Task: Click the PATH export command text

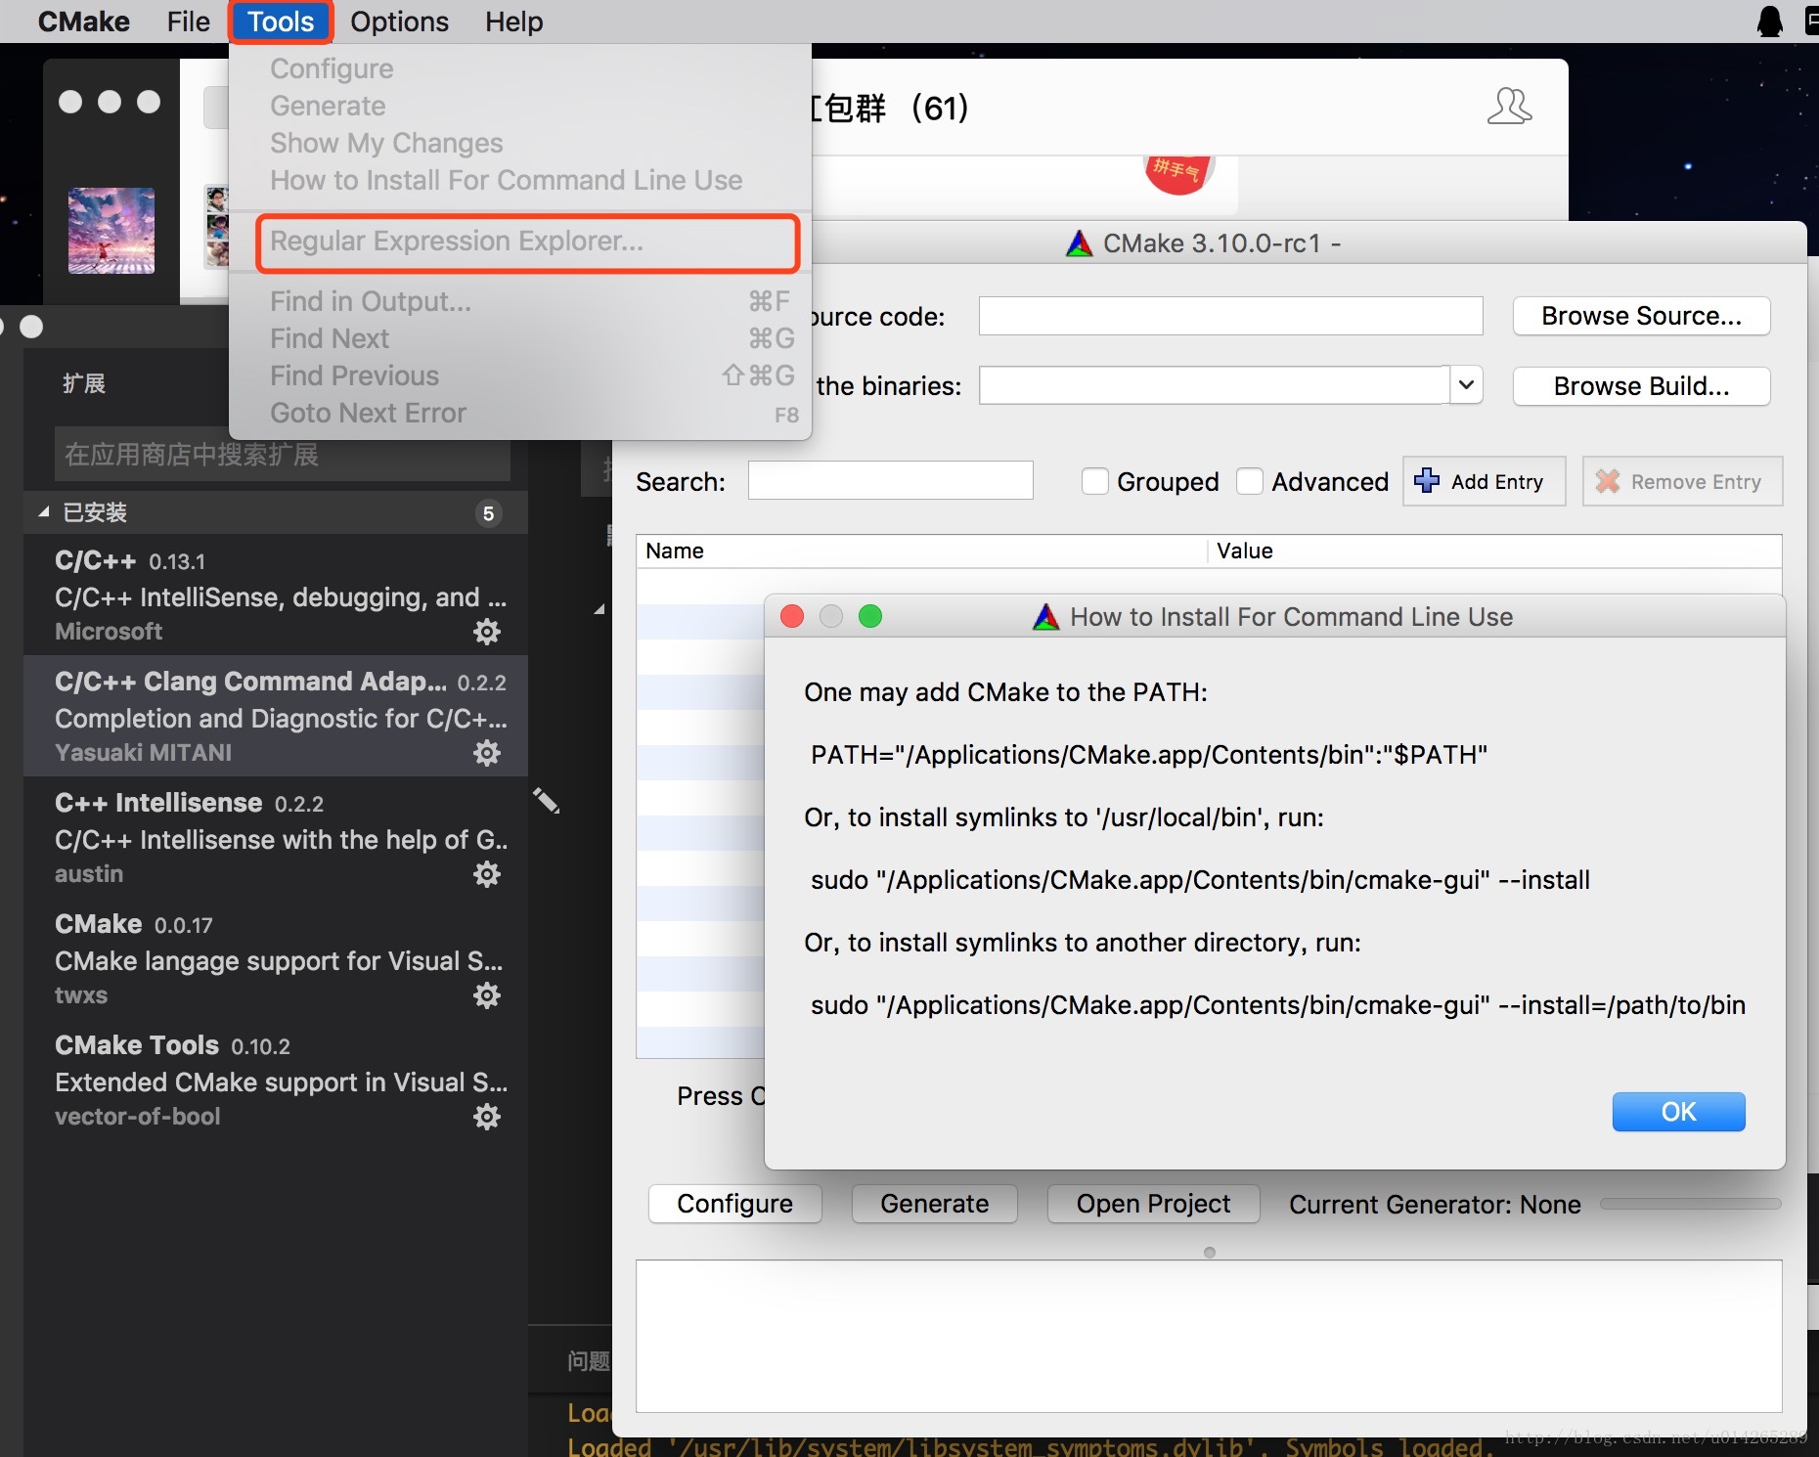Action: coord(1149,755)
